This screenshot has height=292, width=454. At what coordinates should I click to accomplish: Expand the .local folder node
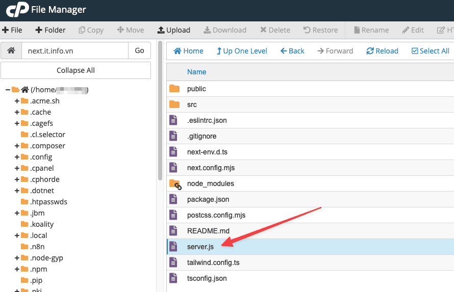point(17,235)
